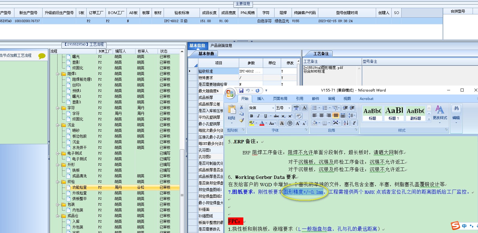The width and height of the screenshot is (478, 233).
Task: Toggle Align Left paragraph alignment
Action: point(315,115)
